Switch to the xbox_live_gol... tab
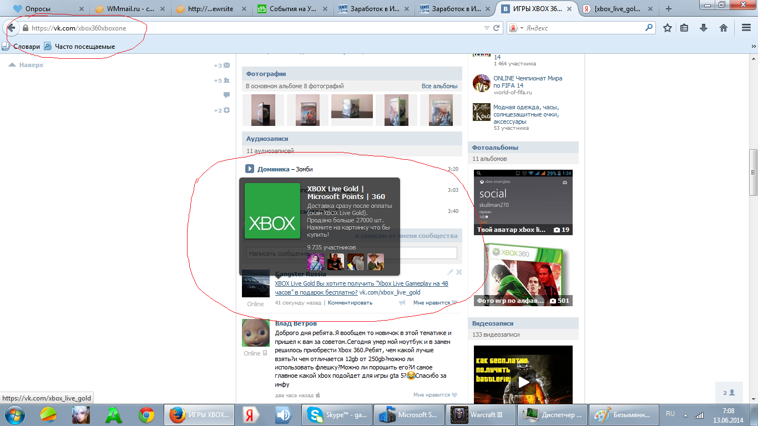This screenshot has height=426, width=758. point(620,9)
